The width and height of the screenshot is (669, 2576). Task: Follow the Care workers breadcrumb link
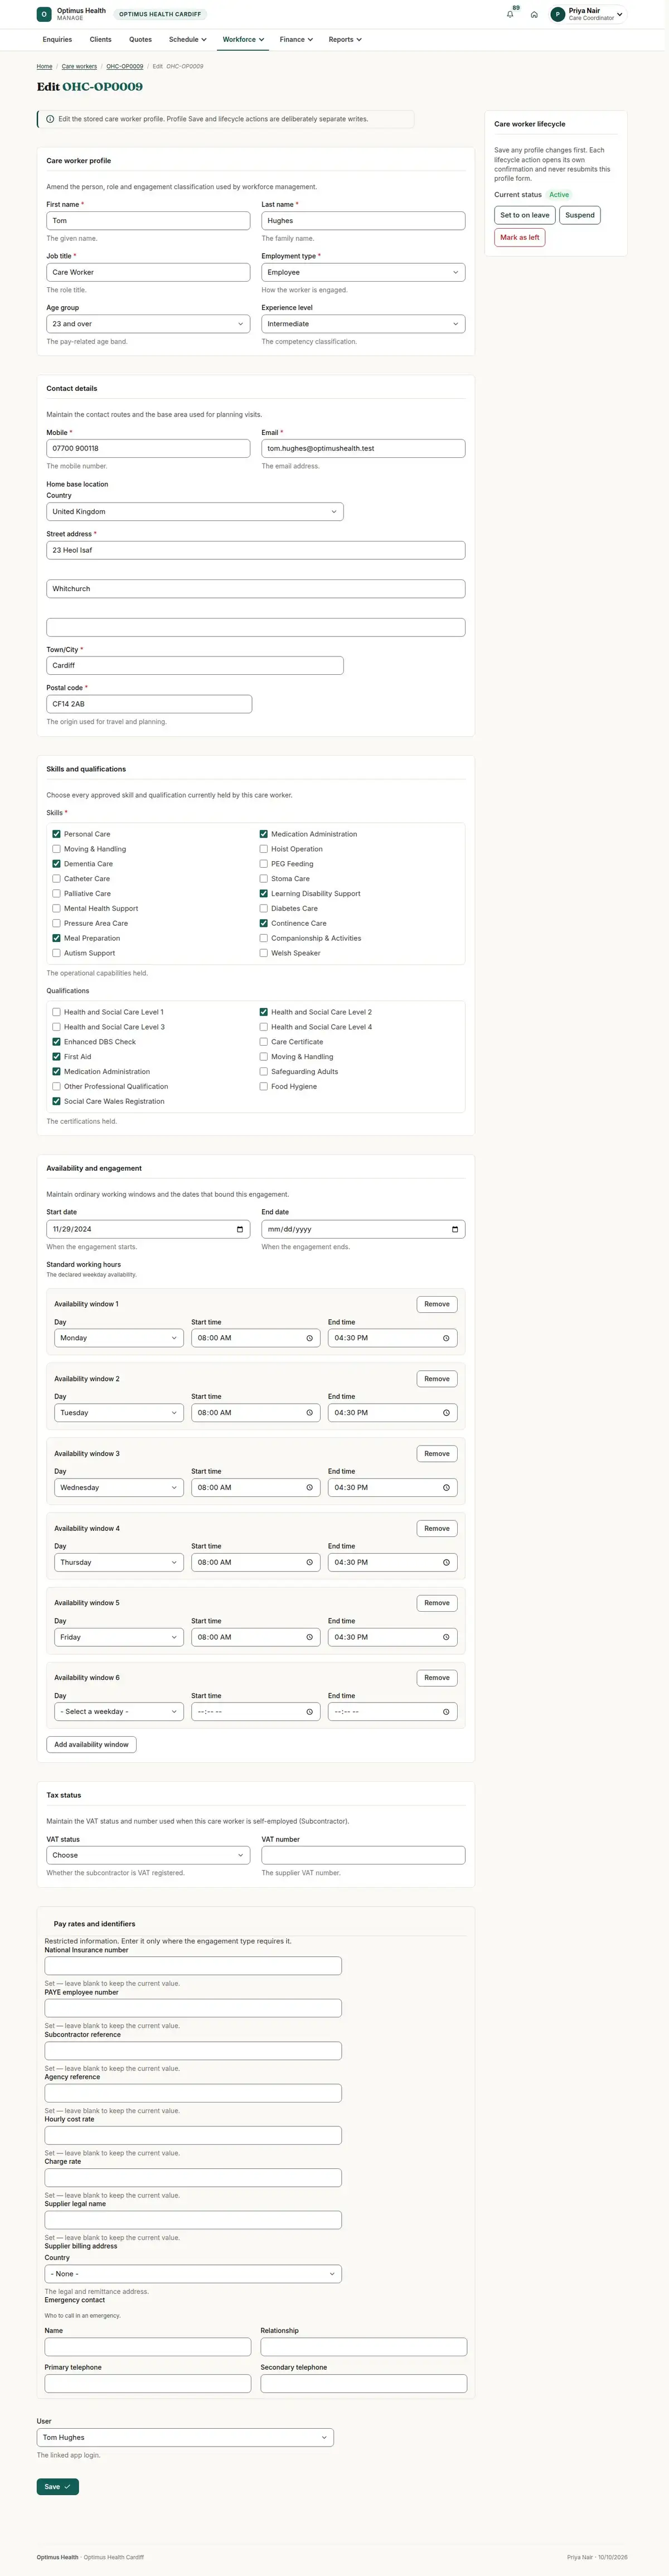click(x=79, y=67)
